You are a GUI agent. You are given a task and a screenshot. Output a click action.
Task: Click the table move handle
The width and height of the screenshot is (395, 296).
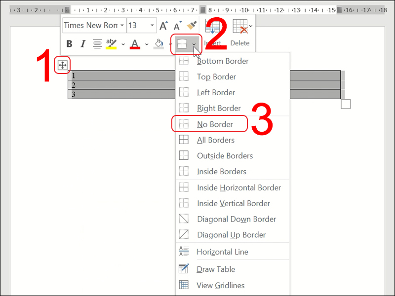coord(63,65)
